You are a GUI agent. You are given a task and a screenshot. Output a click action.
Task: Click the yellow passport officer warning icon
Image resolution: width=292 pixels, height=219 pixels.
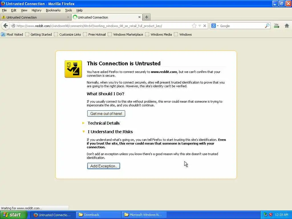click(73, 69)
